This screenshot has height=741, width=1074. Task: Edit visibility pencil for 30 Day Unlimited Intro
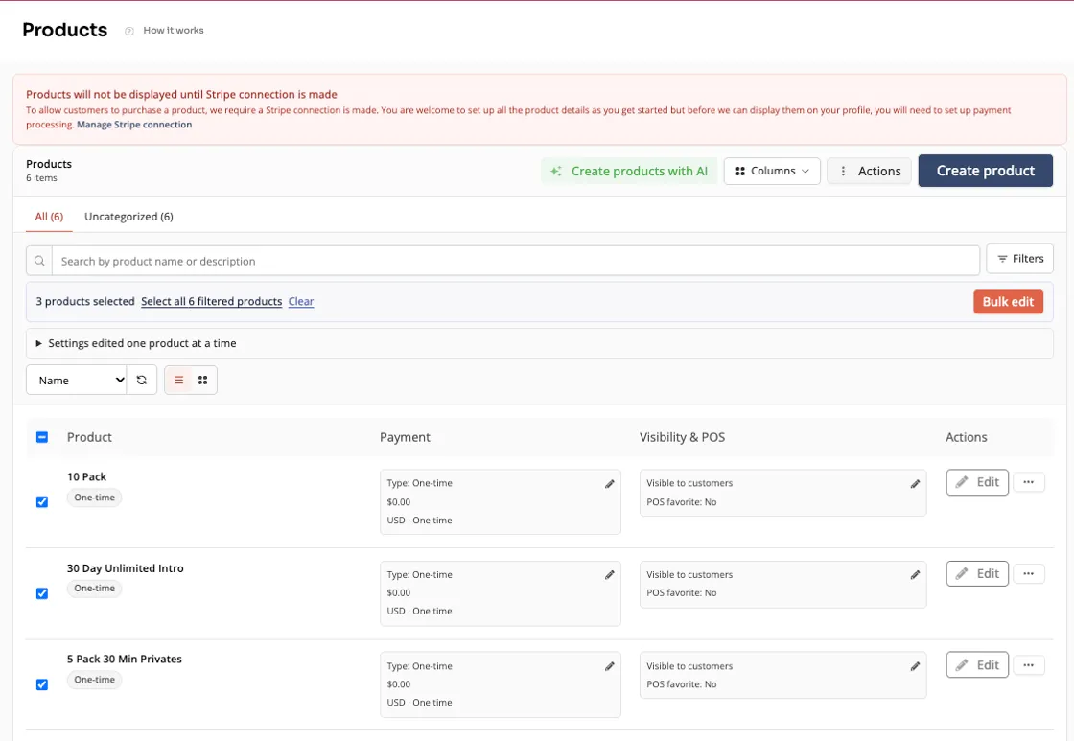915,575
